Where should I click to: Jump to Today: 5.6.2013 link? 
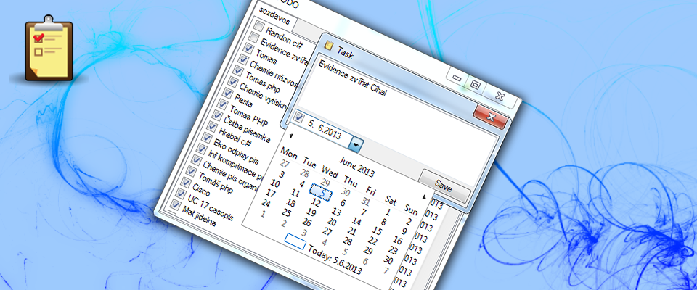(335, 260)
